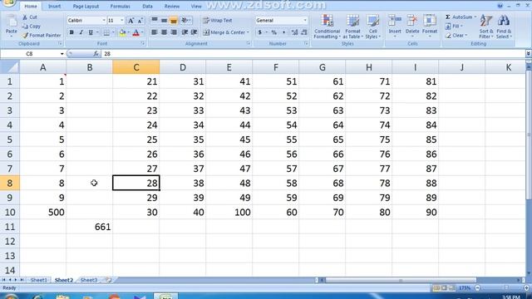Apply the Fill Color bucket

[x=122, y=32]
